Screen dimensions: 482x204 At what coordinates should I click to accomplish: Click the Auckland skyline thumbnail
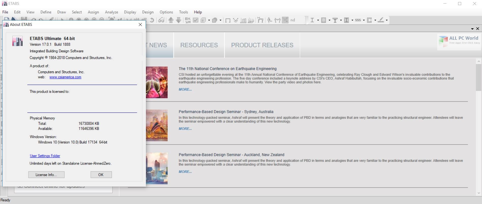pos(157,168)
